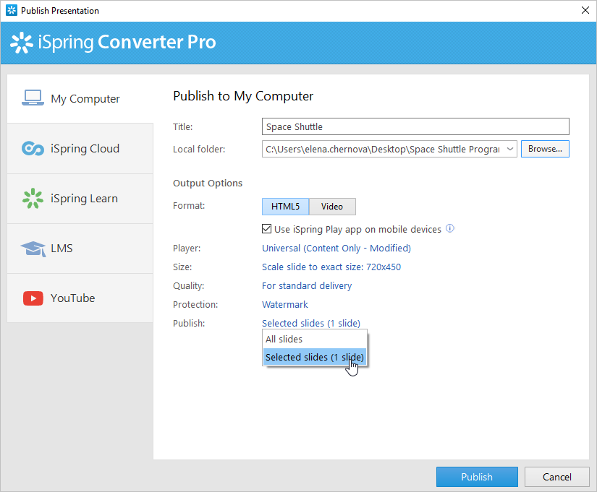Click the Browse... button

tap(545, 149)
